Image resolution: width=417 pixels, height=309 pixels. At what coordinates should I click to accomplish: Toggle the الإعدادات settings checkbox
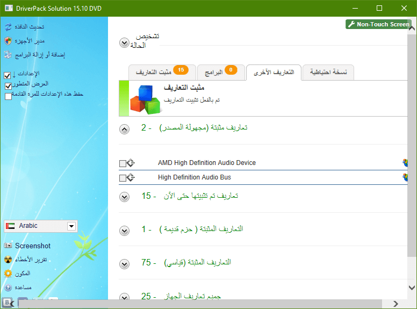pos(8,76)
